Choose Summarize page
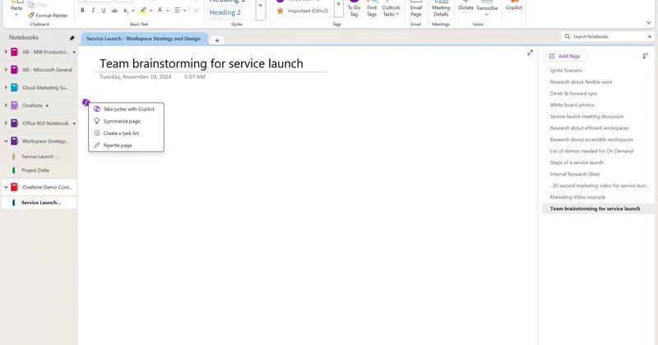658x345 pixels. [126, 121]
